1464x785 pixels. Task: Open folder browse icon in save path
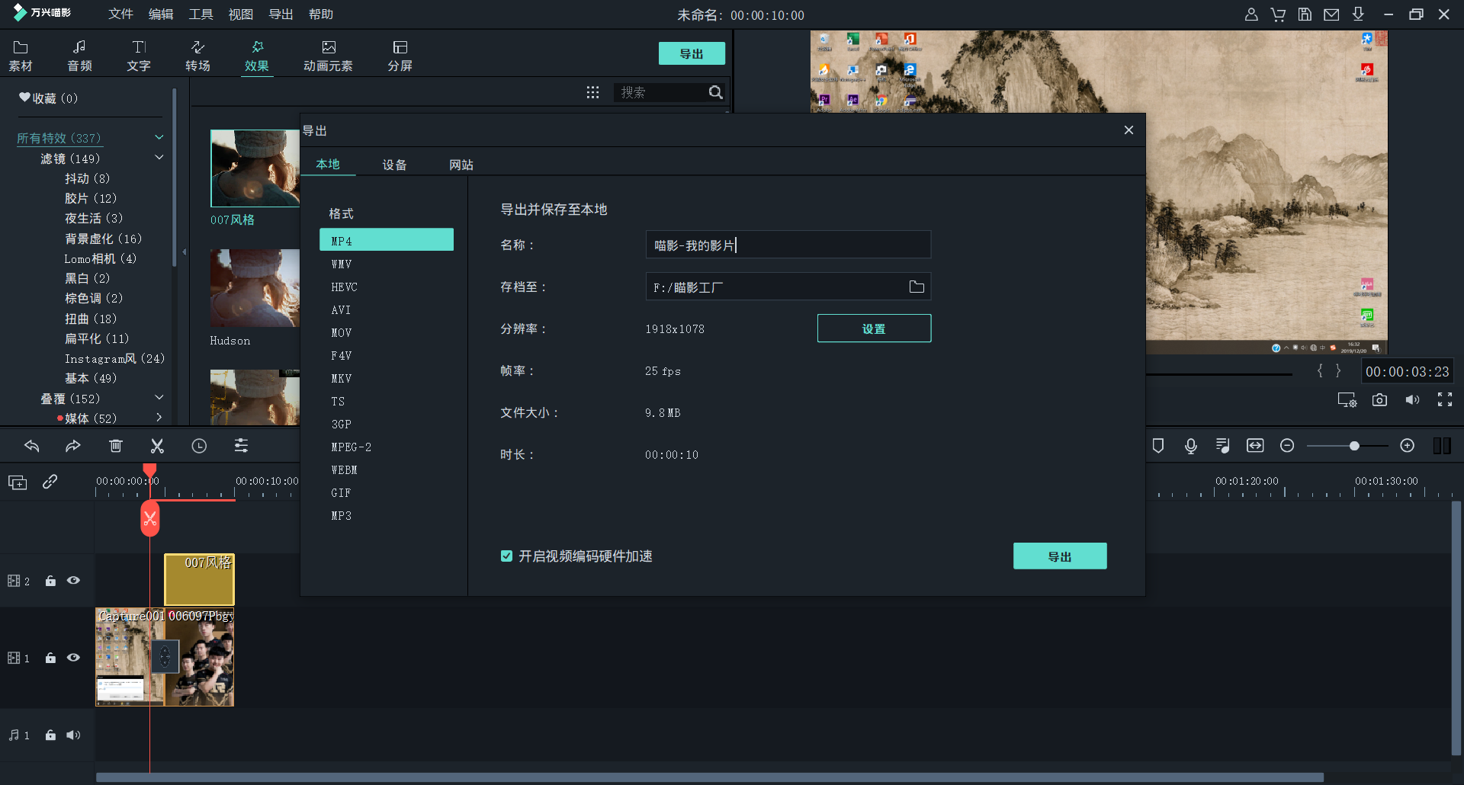pyautogui.click(x=917, y=287)
